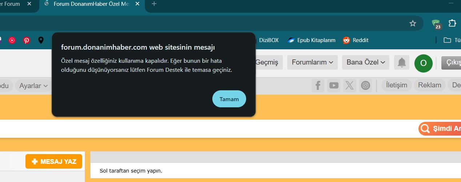
Task: Expand the Bana Özel dropdown
Action: (x=365, y=62)
